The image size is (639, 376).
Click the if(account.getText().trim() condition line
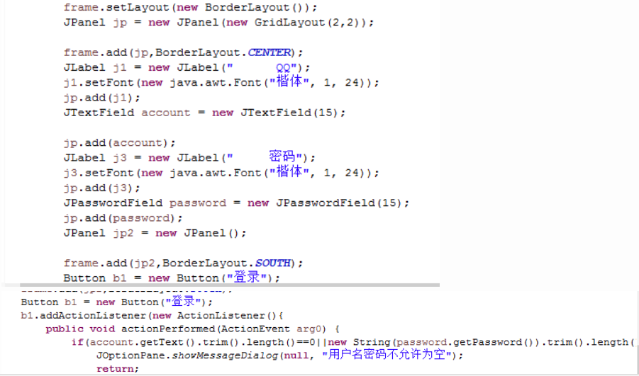[x=353, y=342]
